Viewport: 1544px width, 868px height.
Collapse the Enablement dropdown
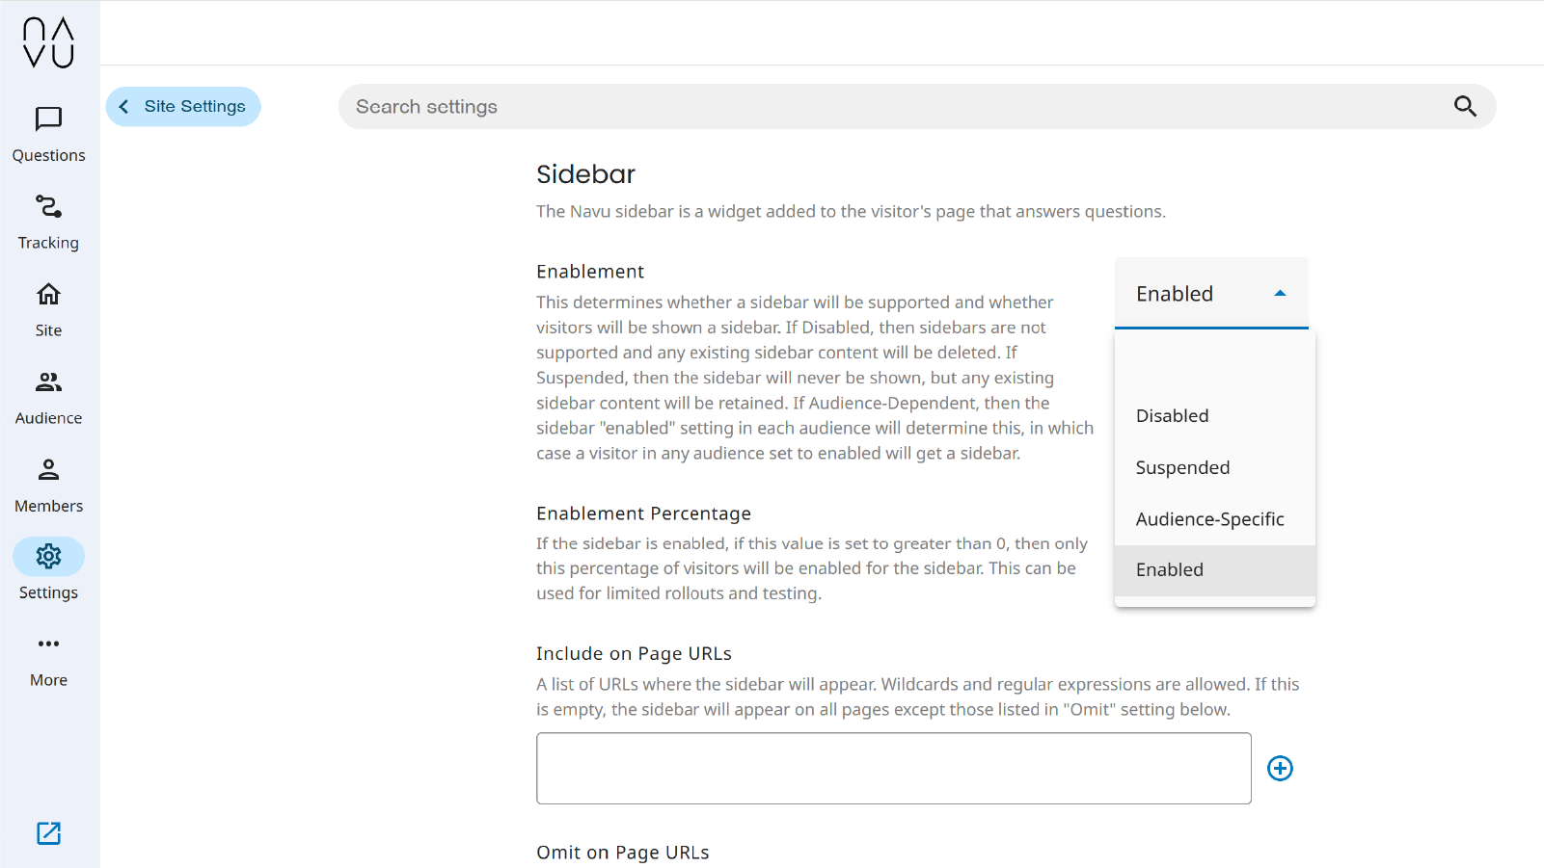tap(1279, 294)
